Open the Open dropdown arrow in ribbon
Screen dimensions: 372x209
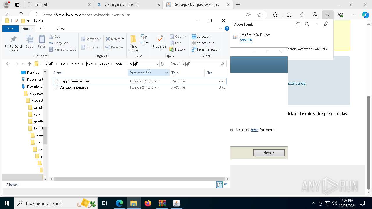pos(185,37)
